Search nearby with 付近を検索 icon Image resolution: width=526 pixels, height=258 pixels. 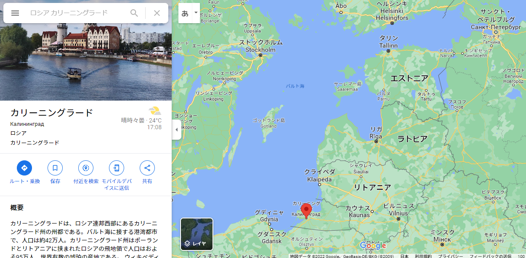[86, 168]
